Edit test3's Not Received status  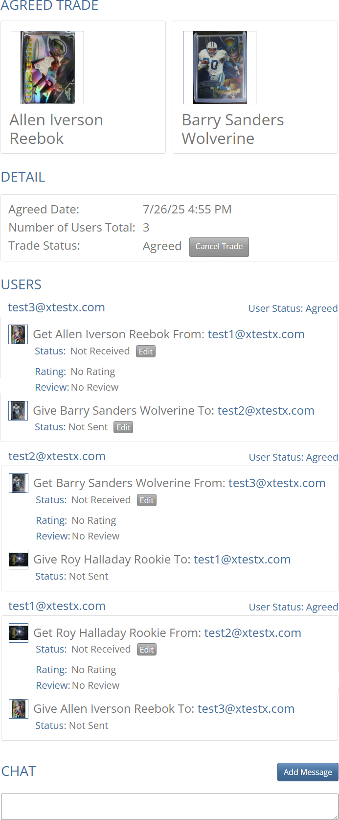pos(145,351)
